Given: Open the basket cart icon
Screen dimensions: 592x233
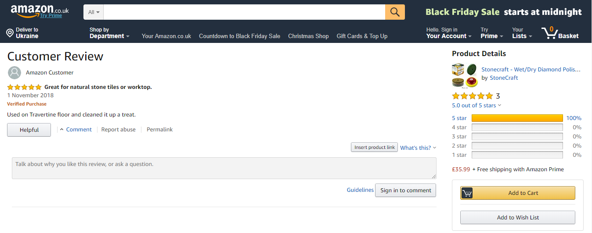Looking at the screenshot, I should pyautogui.click(x=549, y=33).
